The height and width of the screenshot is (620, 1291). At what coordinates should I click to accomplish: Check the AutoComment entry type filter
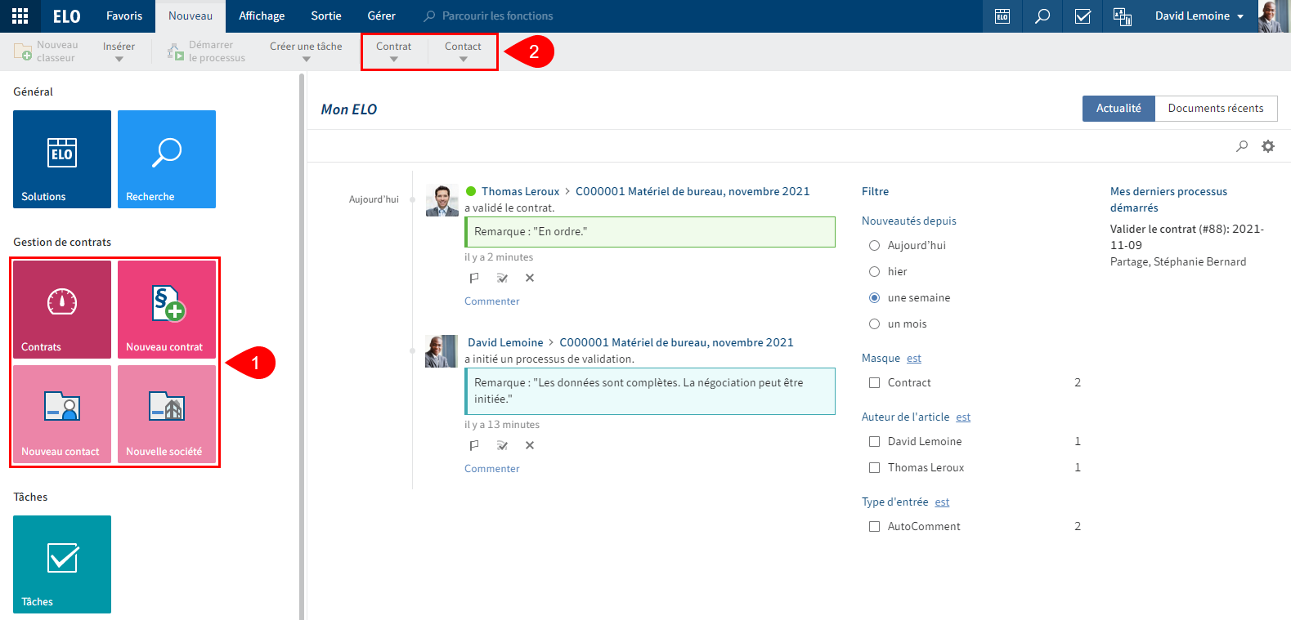tap(874, 526)
